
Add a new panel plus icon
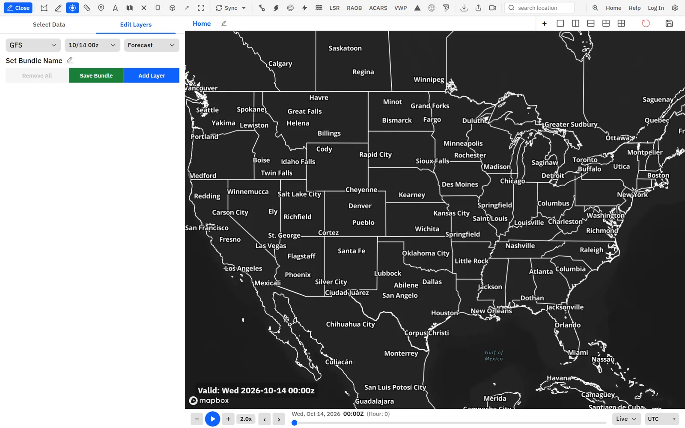[545, 24]
